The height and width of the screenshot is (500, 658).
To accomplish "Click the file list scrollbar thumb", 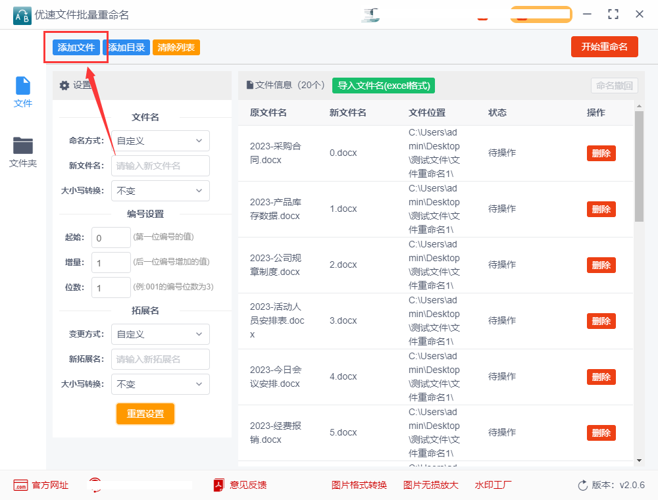I will click(x=639, y=166).
